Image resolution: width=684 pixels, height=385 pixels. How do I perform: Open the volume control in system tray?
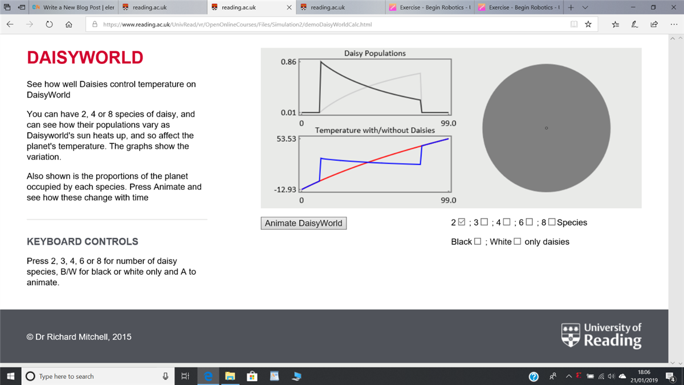(x=611, y=376)
